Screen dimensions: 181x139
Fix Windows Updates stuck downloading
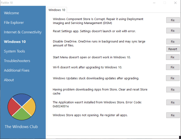pyautogui.click(x=172, y=78)
